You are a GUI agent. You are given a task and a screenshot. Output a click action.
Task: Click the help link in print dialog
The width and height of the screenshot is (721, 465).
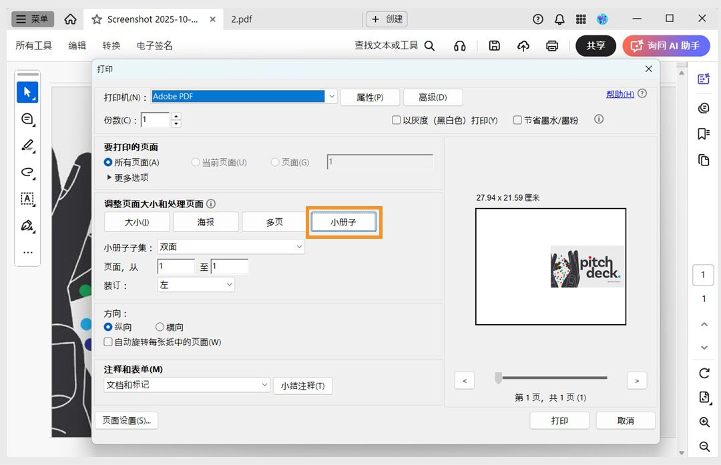(620, 93)
